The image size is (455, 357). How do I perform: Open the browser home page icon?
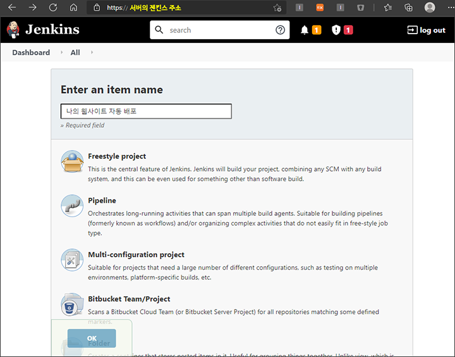[74, 7]
